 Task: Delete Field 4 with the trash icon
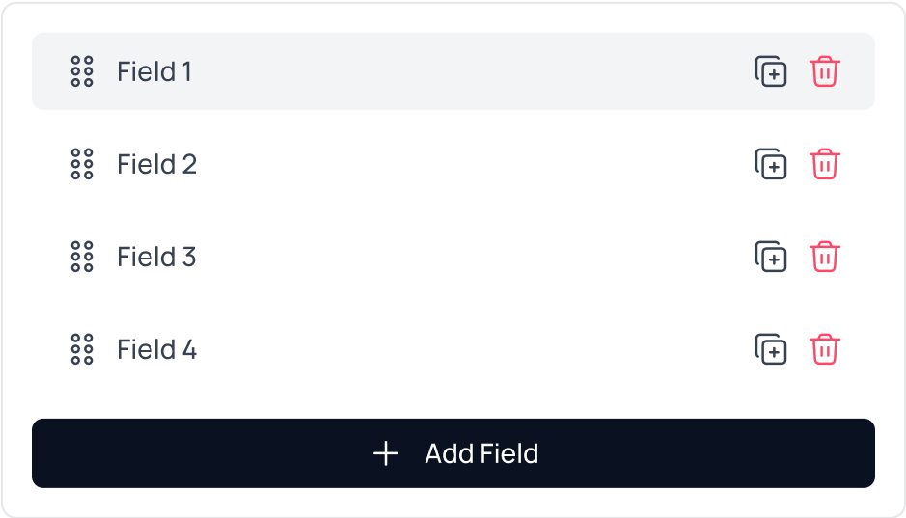[x=825, y=349]
